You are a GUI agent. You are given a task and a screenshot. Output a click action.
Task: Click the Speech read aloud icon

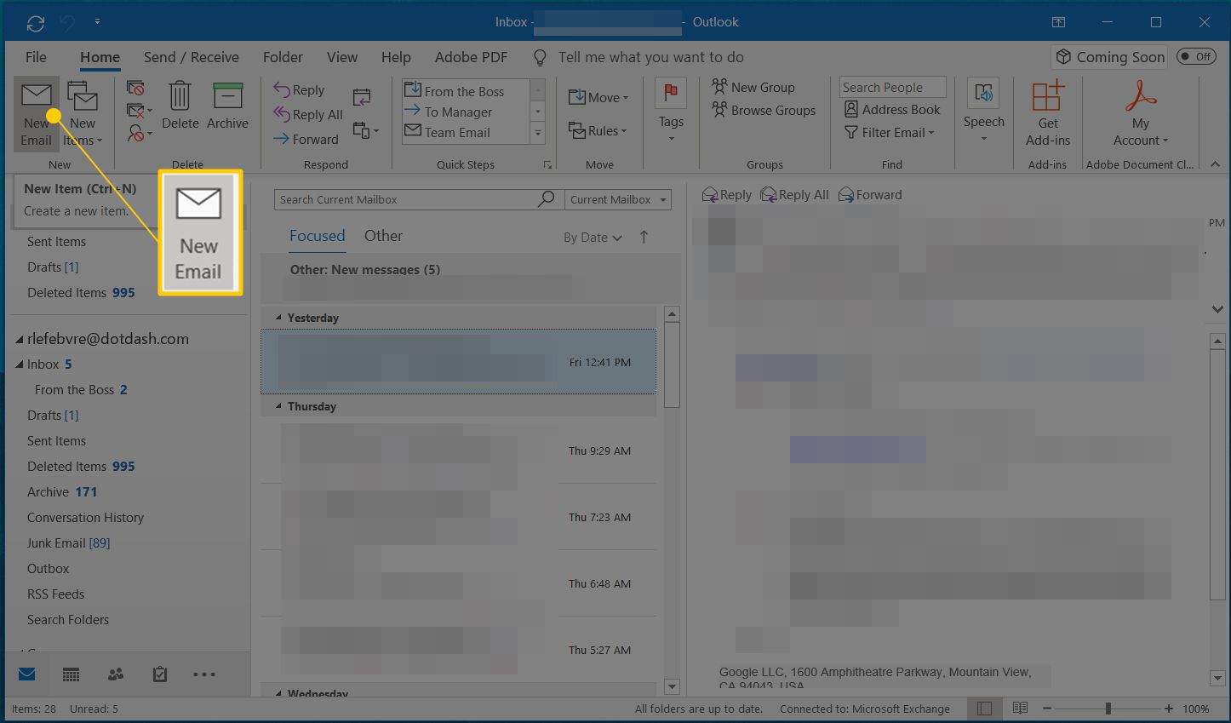(983, 95)
